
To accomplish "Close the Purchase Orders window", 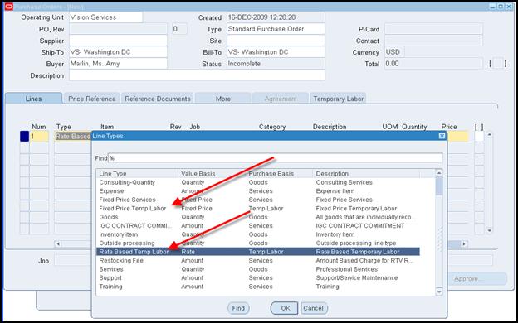I will point(509,7).
